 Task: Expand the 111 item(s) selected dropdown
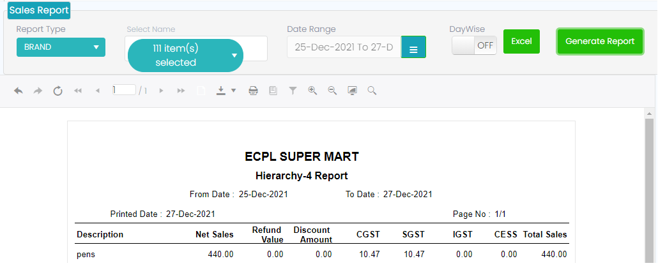(x=185, y=56)
